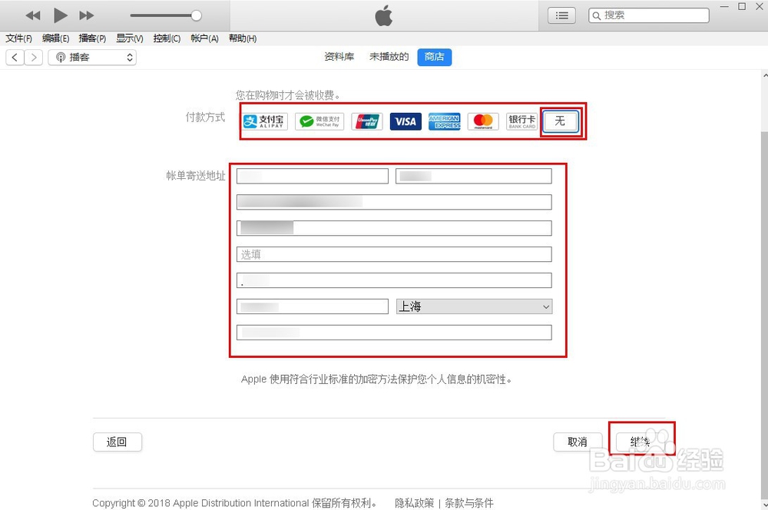Choose American Express payment method
This screenshot has height=510, width=768.
point(444,121)
